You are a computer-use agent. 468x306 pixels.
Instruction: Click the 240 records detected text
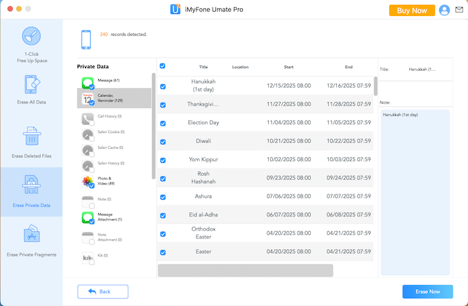pos(123,34)
